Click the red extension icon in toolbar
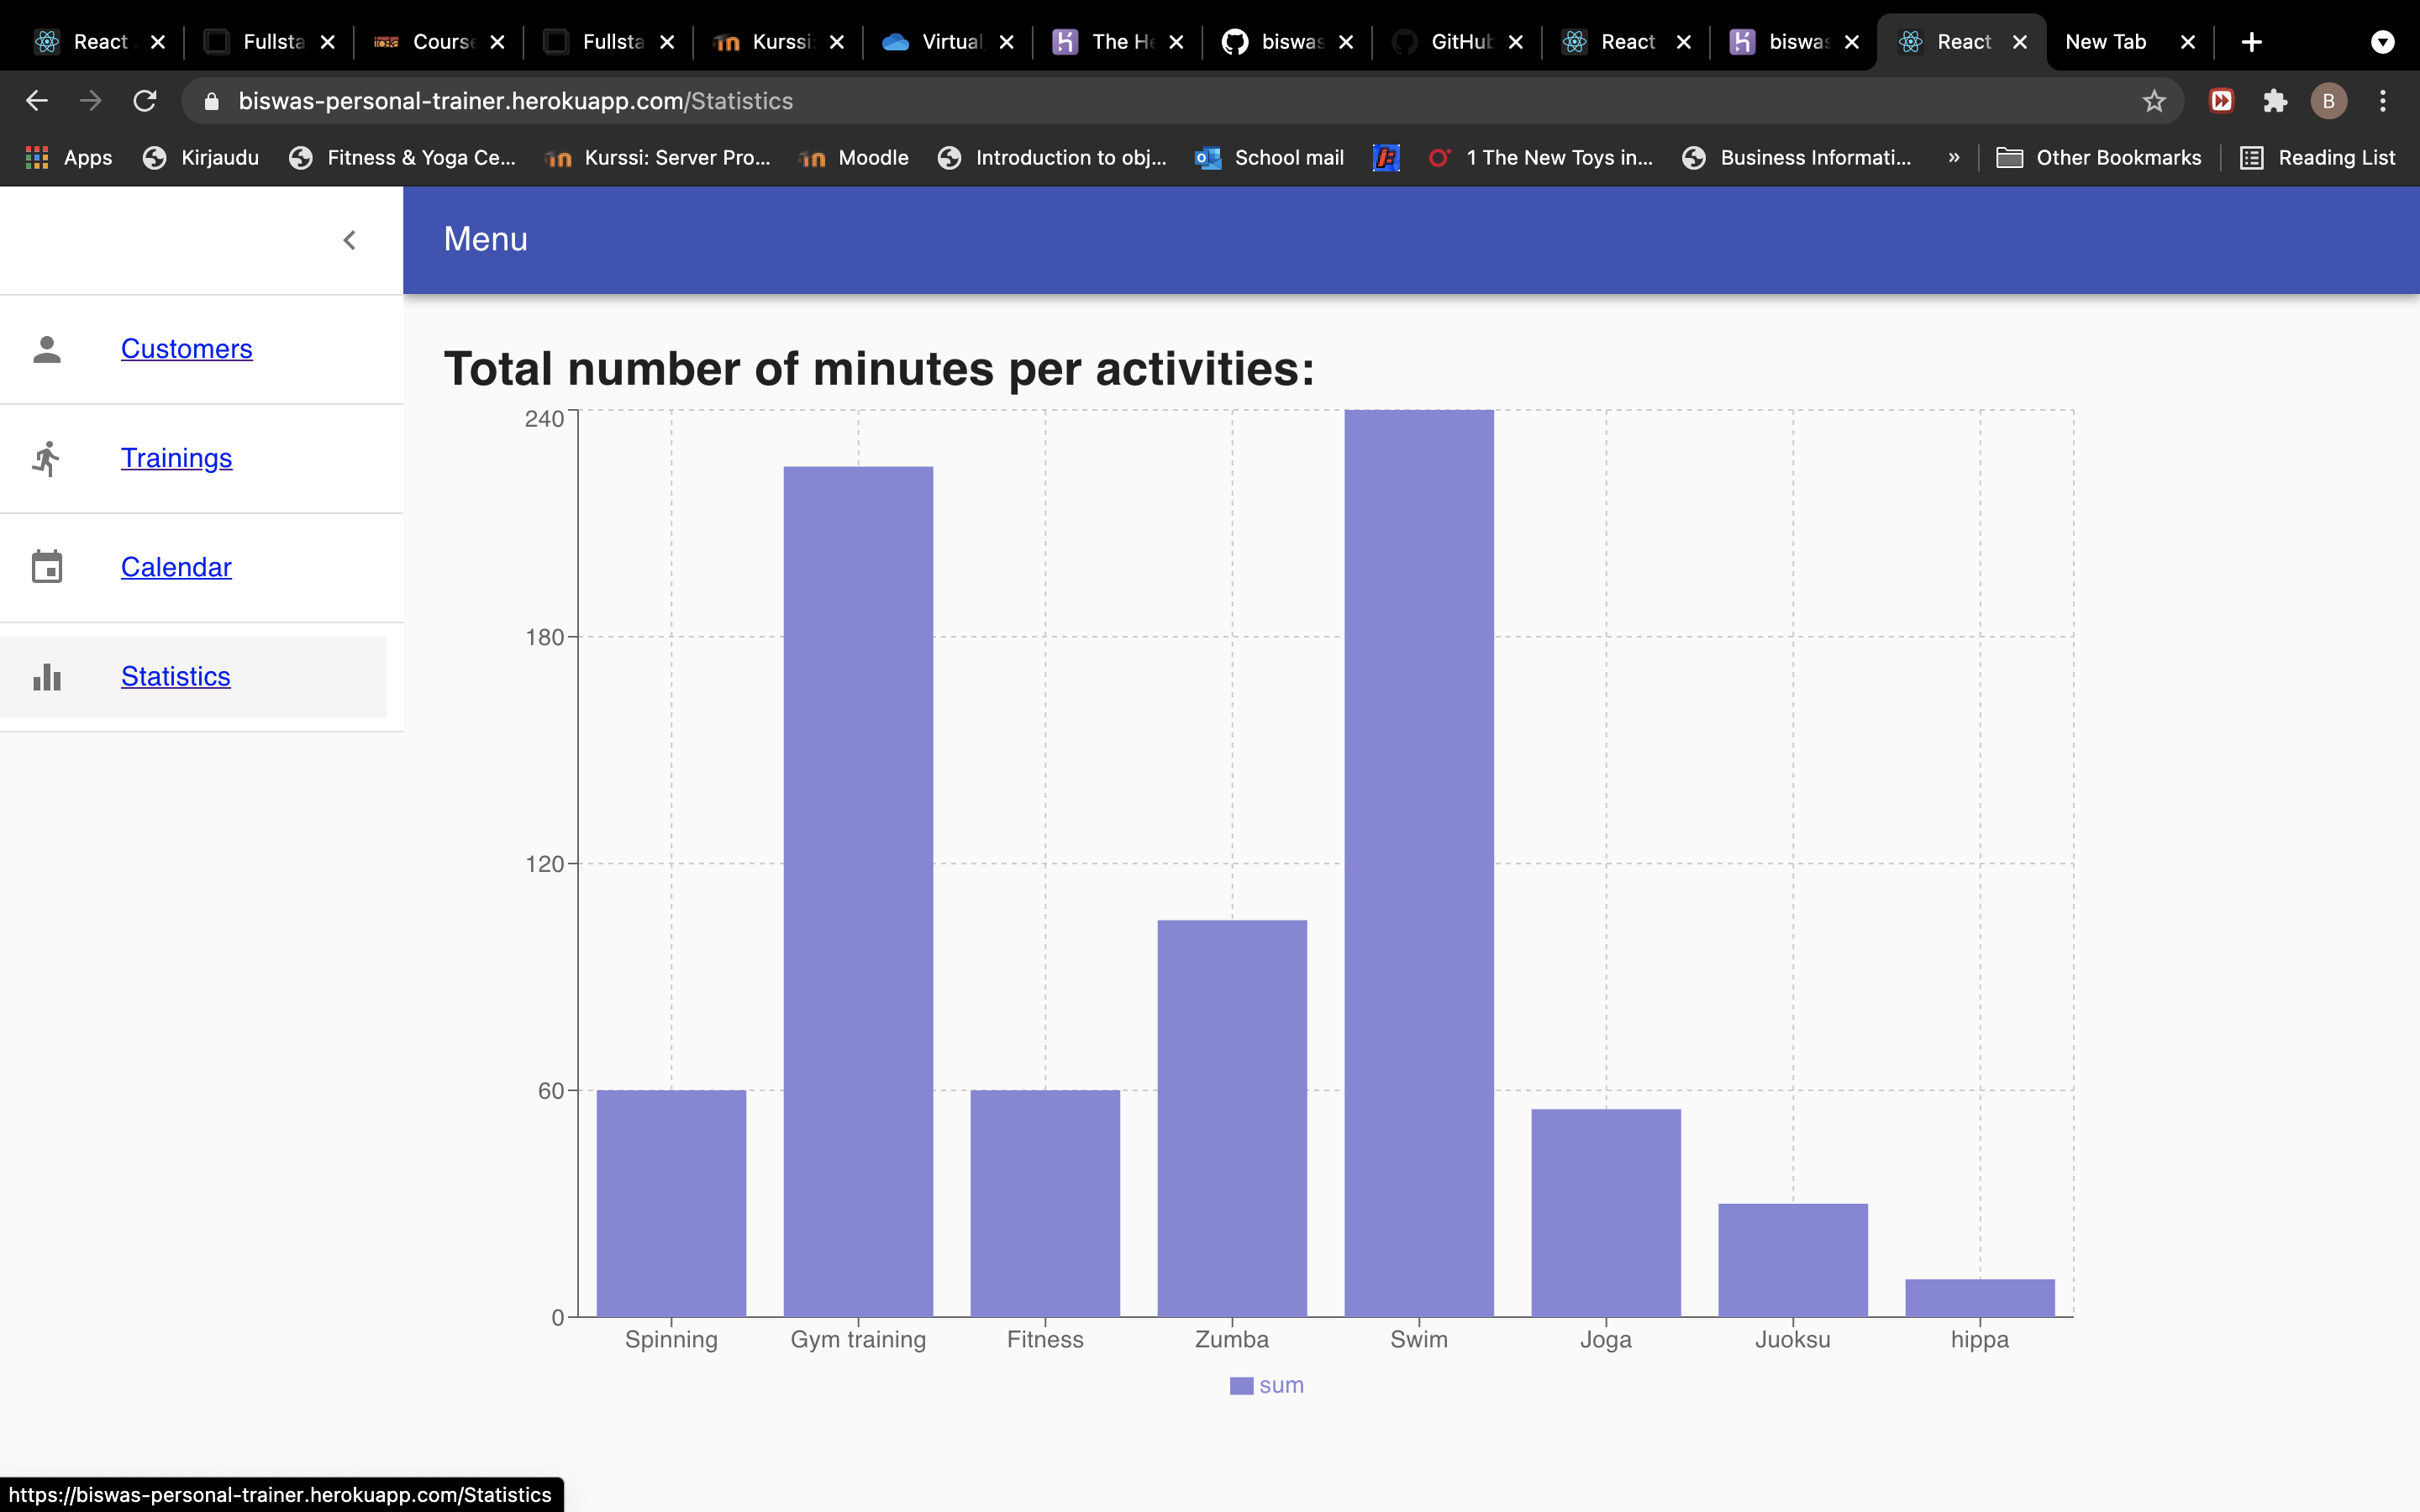2420x1512 pixels. [x=2221, y=101]
